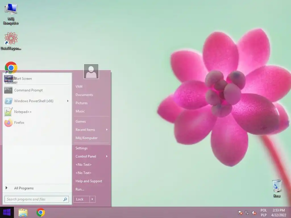Image resolution: width=291 pixels, height=218 pixels.
Task: Launch Notepad++ from the Start menu
Action: pyautogui.click(x=37, y=112)
